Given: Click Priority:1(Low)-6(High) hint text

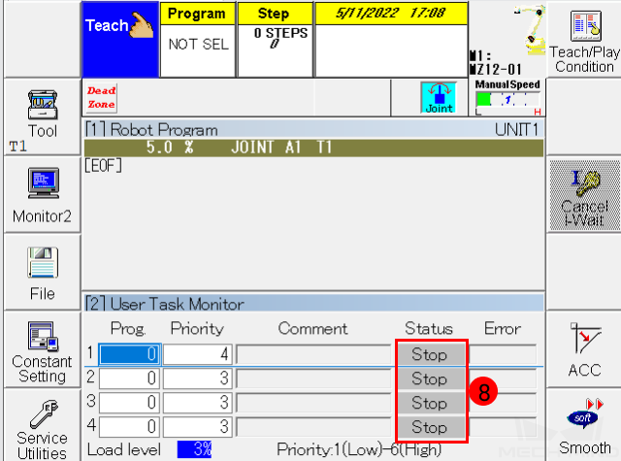Looking at the screenshot, I should pos(359,449).
